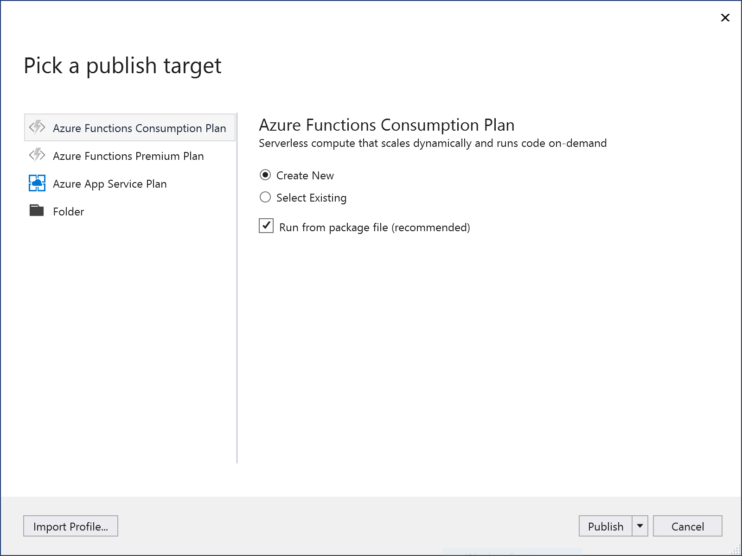Uncheck Run from package file checkbox
Viewport: 742px width, 556px height.
(266, 226)
